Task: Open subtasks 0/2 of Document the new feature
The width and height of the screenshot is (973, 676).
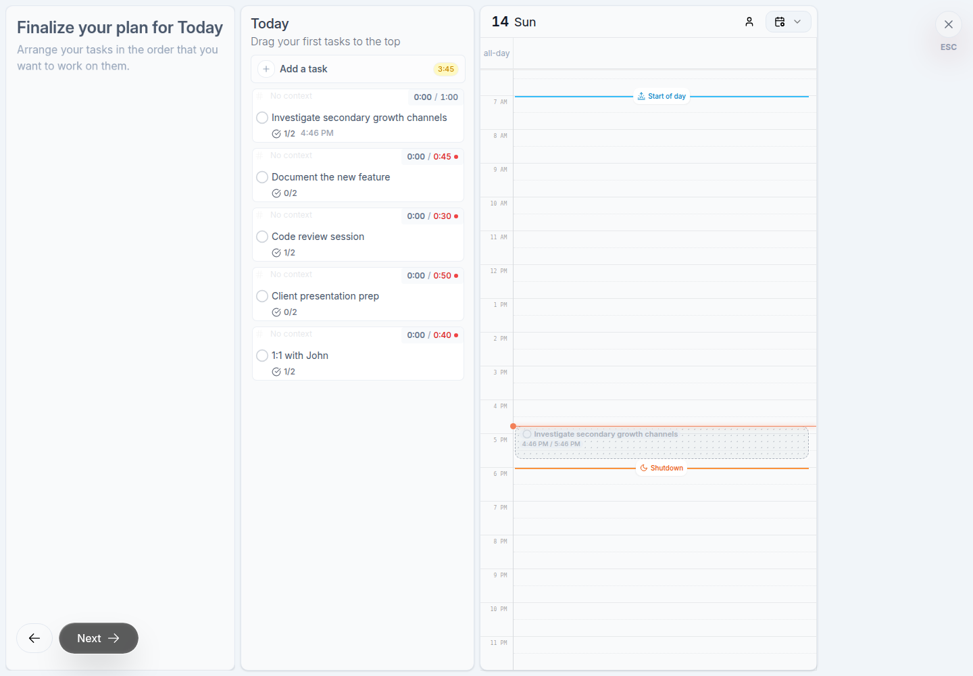Action: click(x=284, y=193)
